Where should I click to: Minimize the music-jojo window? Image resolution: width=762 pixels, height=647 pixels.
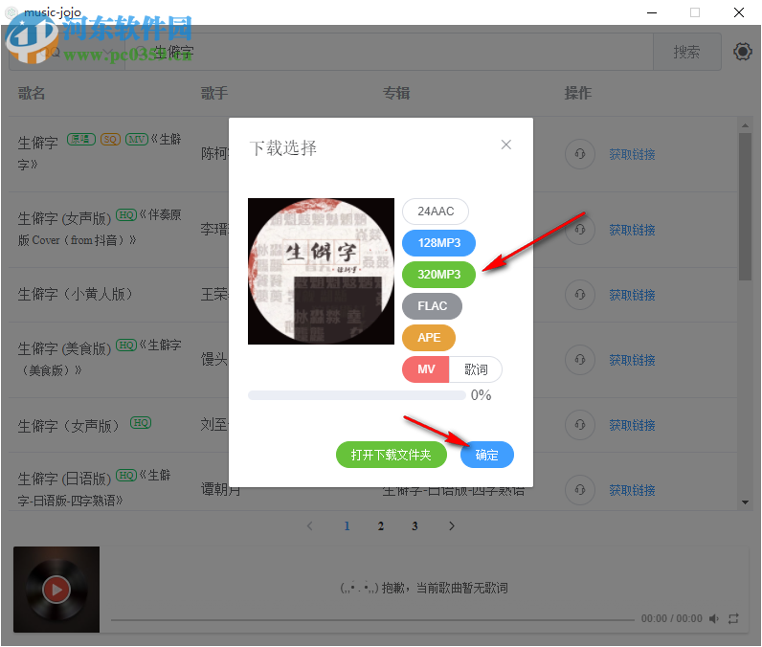[652, 12]
